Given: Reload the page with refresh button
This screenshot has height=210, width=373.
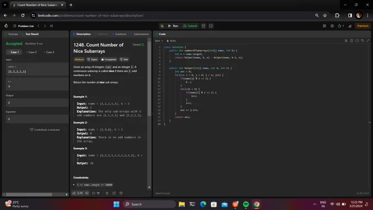Looking at the screenshot, I should point(22,15).
